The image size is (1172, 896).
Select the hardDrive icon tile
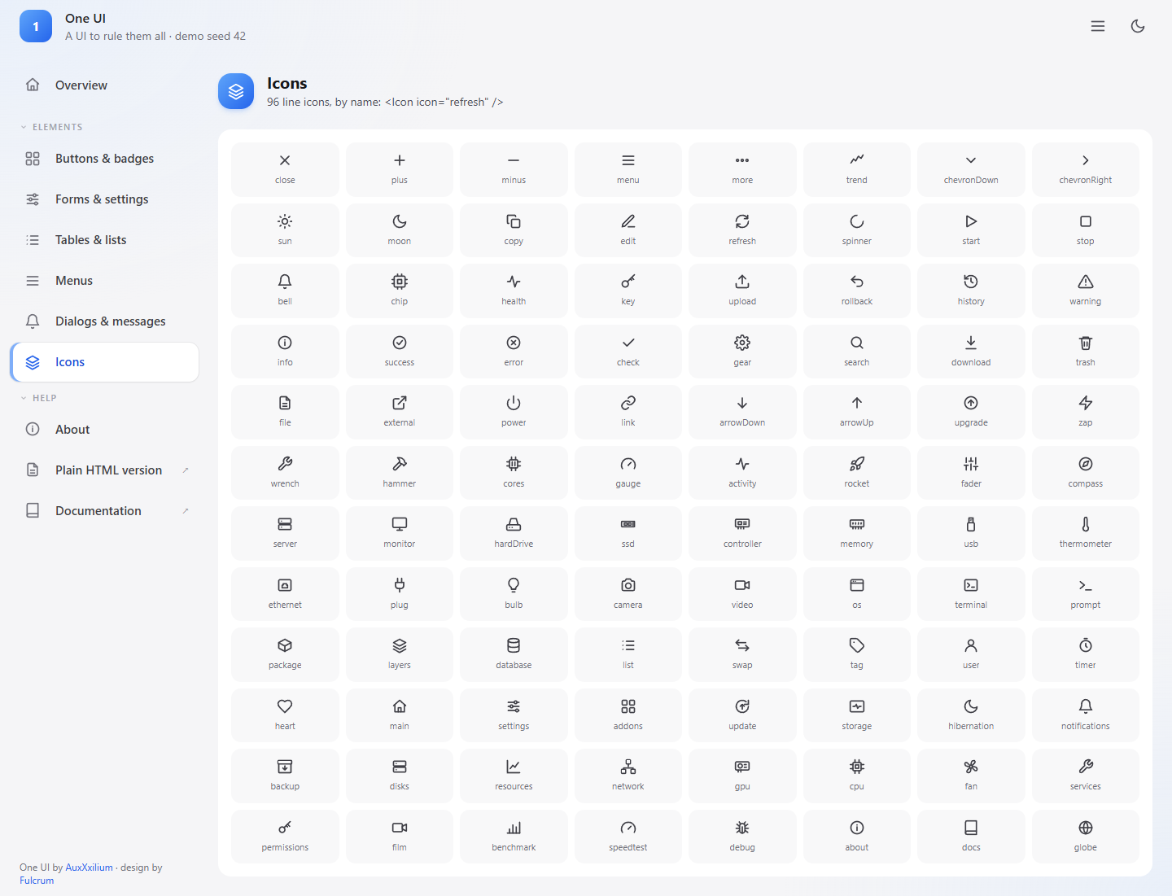point(514,533)
